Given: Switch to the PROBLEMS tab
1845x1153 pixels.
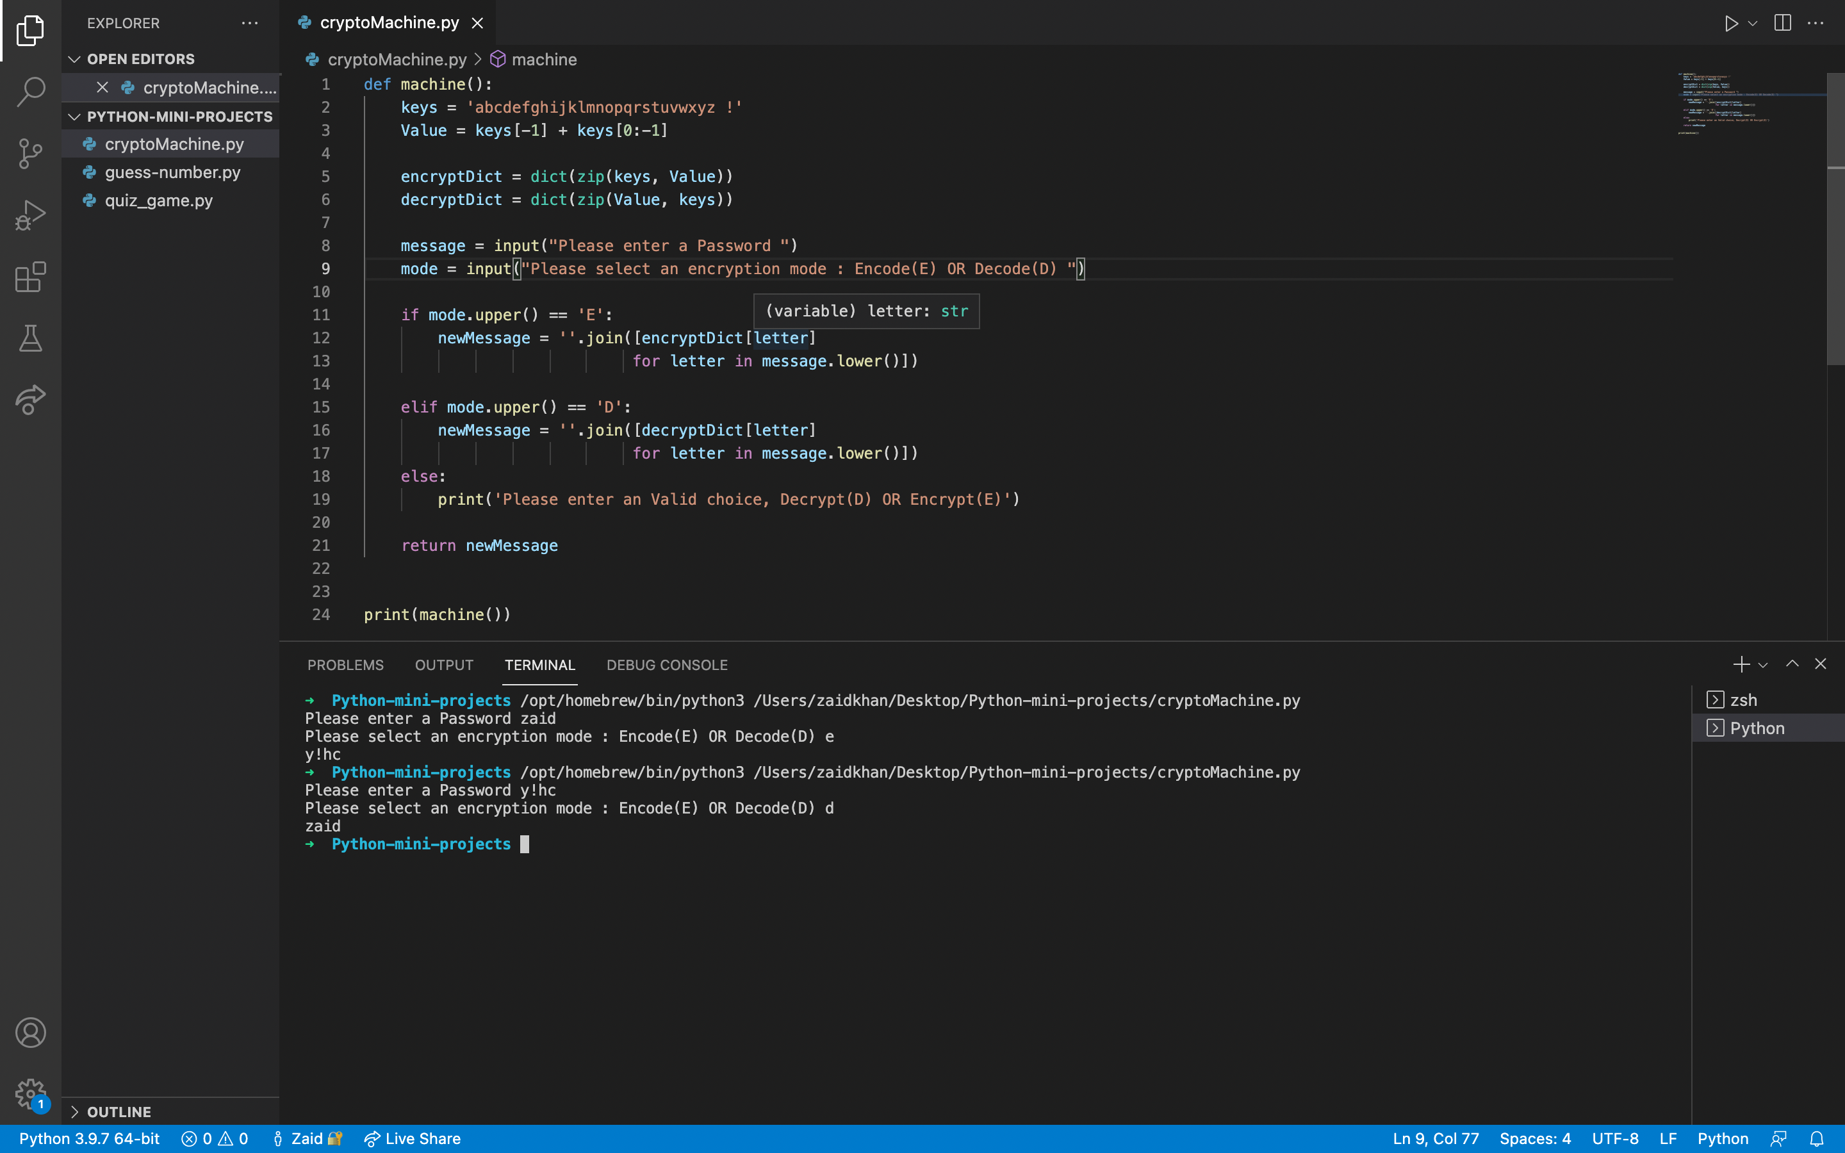Looking at the screenshot, I should 345,665.
